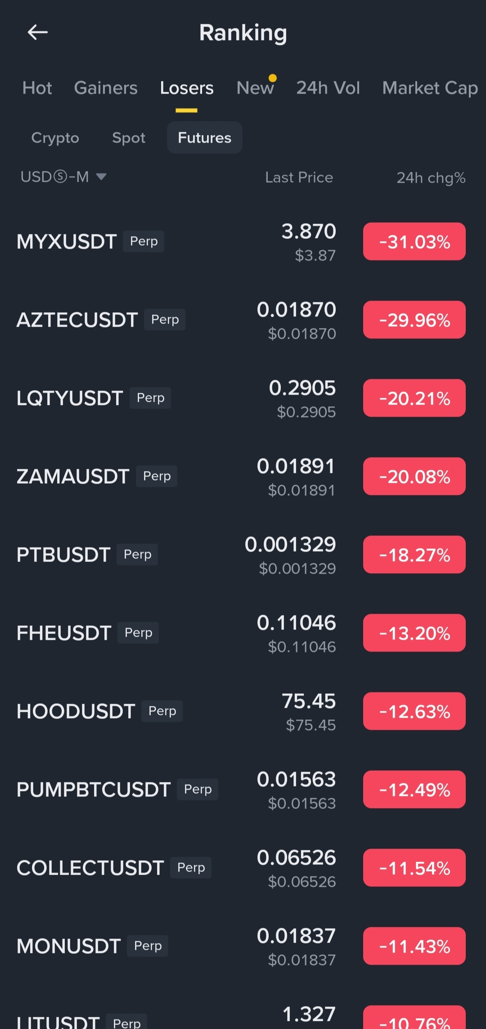Sort by the 24h chg% column
This screenshot has width=486, height=1029.
point(431,178)
